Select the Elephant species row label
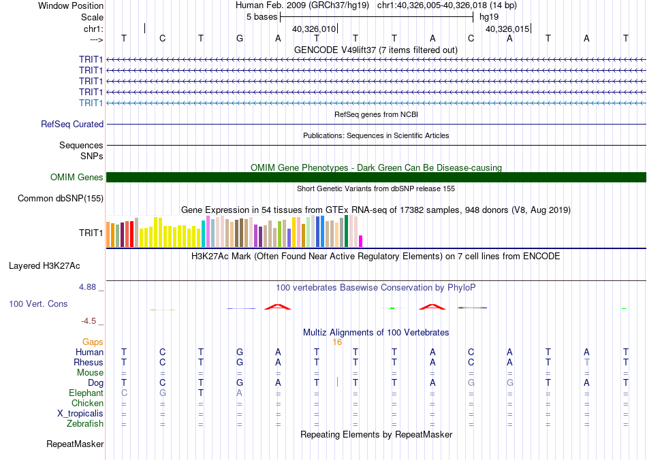647x460 pixels. [x=86, y=393]
